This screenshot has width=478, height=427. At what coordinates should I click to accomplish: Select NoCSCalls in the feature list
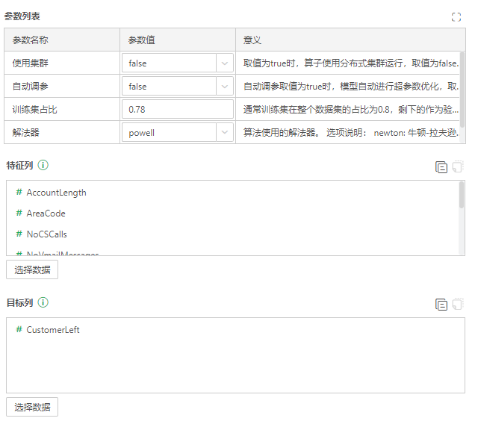point(46,234)
